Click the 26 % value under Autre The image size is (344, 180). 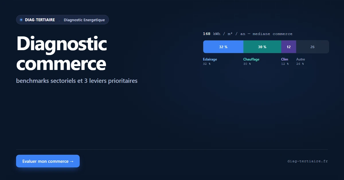300,64
